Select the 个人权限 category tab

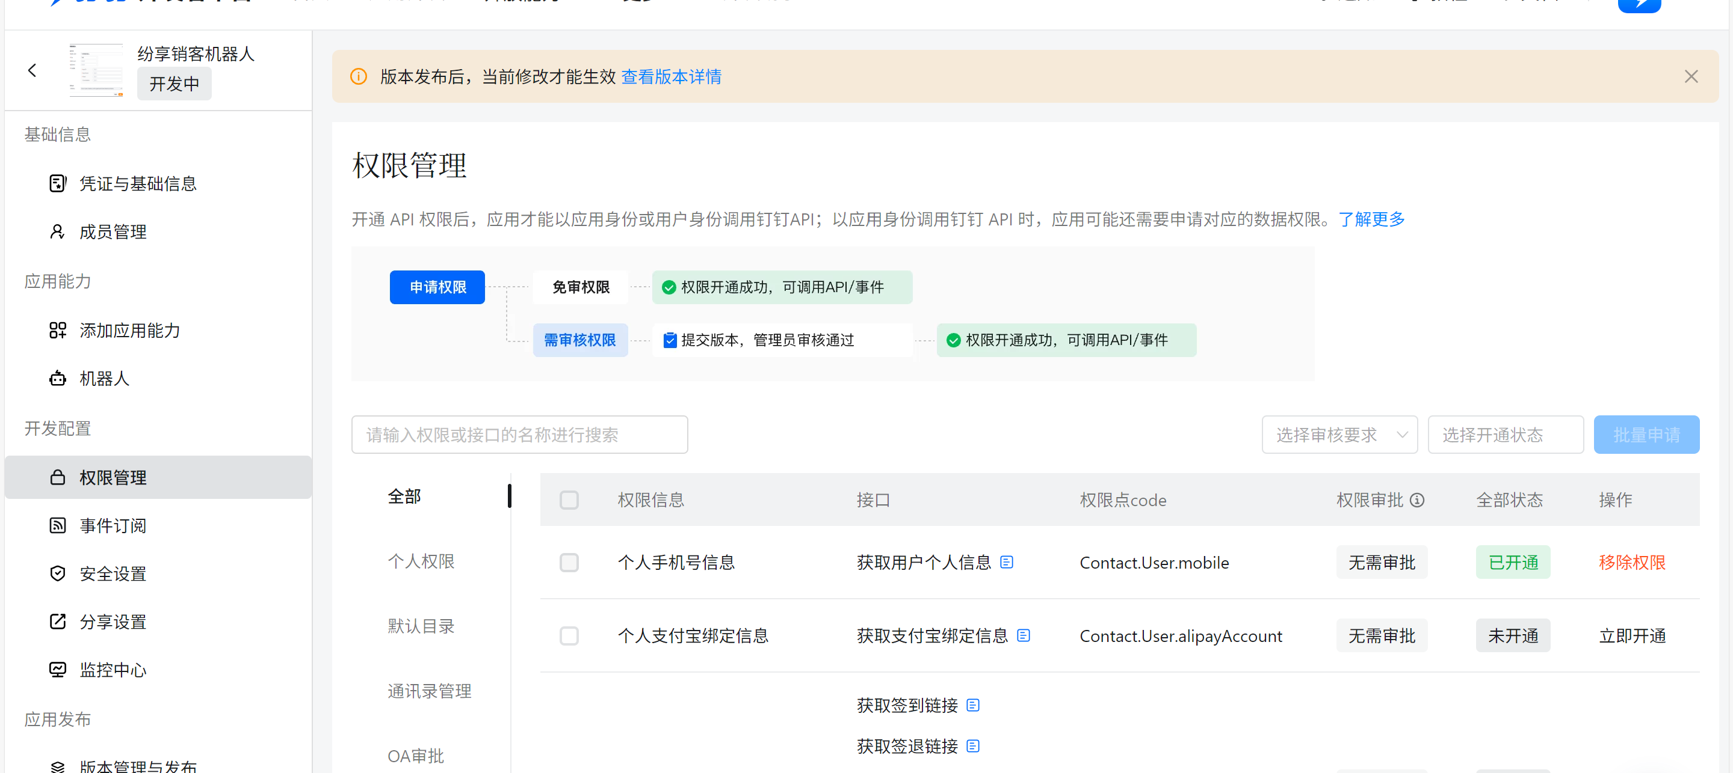(x=421, y=561)
